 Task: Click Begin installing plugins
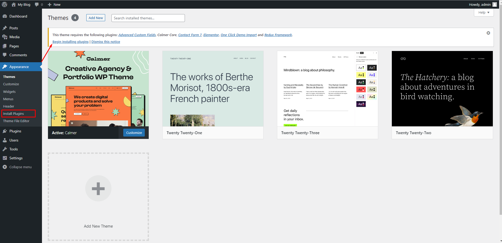(x=70, y=42)
